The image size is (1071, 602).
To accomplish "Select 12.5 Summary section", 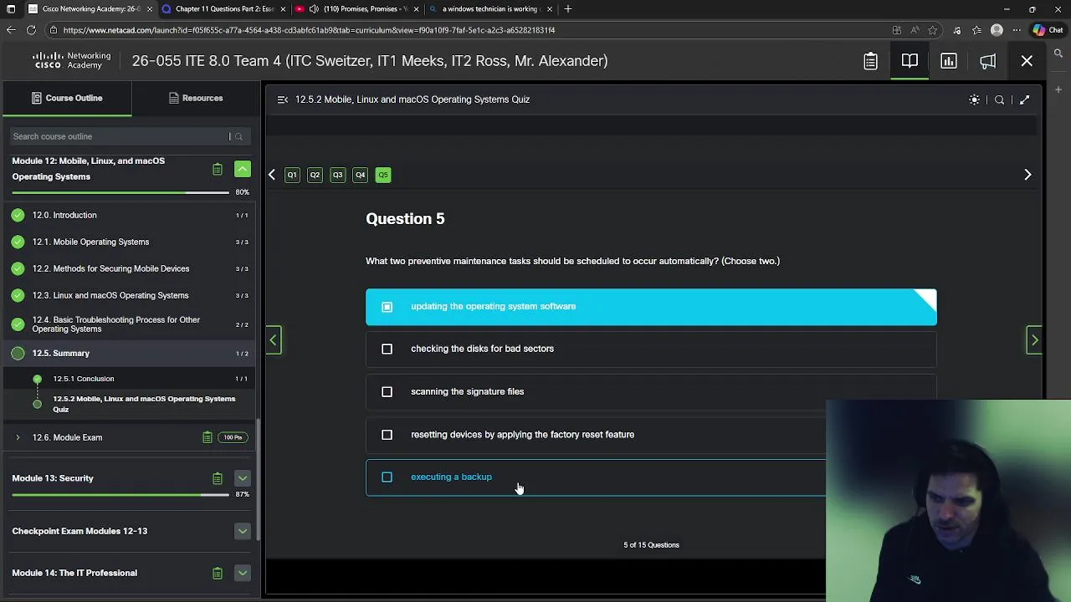I will click(x=130, y=353).
